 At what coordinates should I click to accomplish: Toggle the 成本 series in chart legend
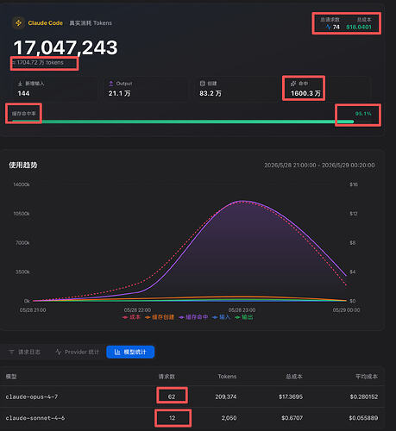[131, 317]
